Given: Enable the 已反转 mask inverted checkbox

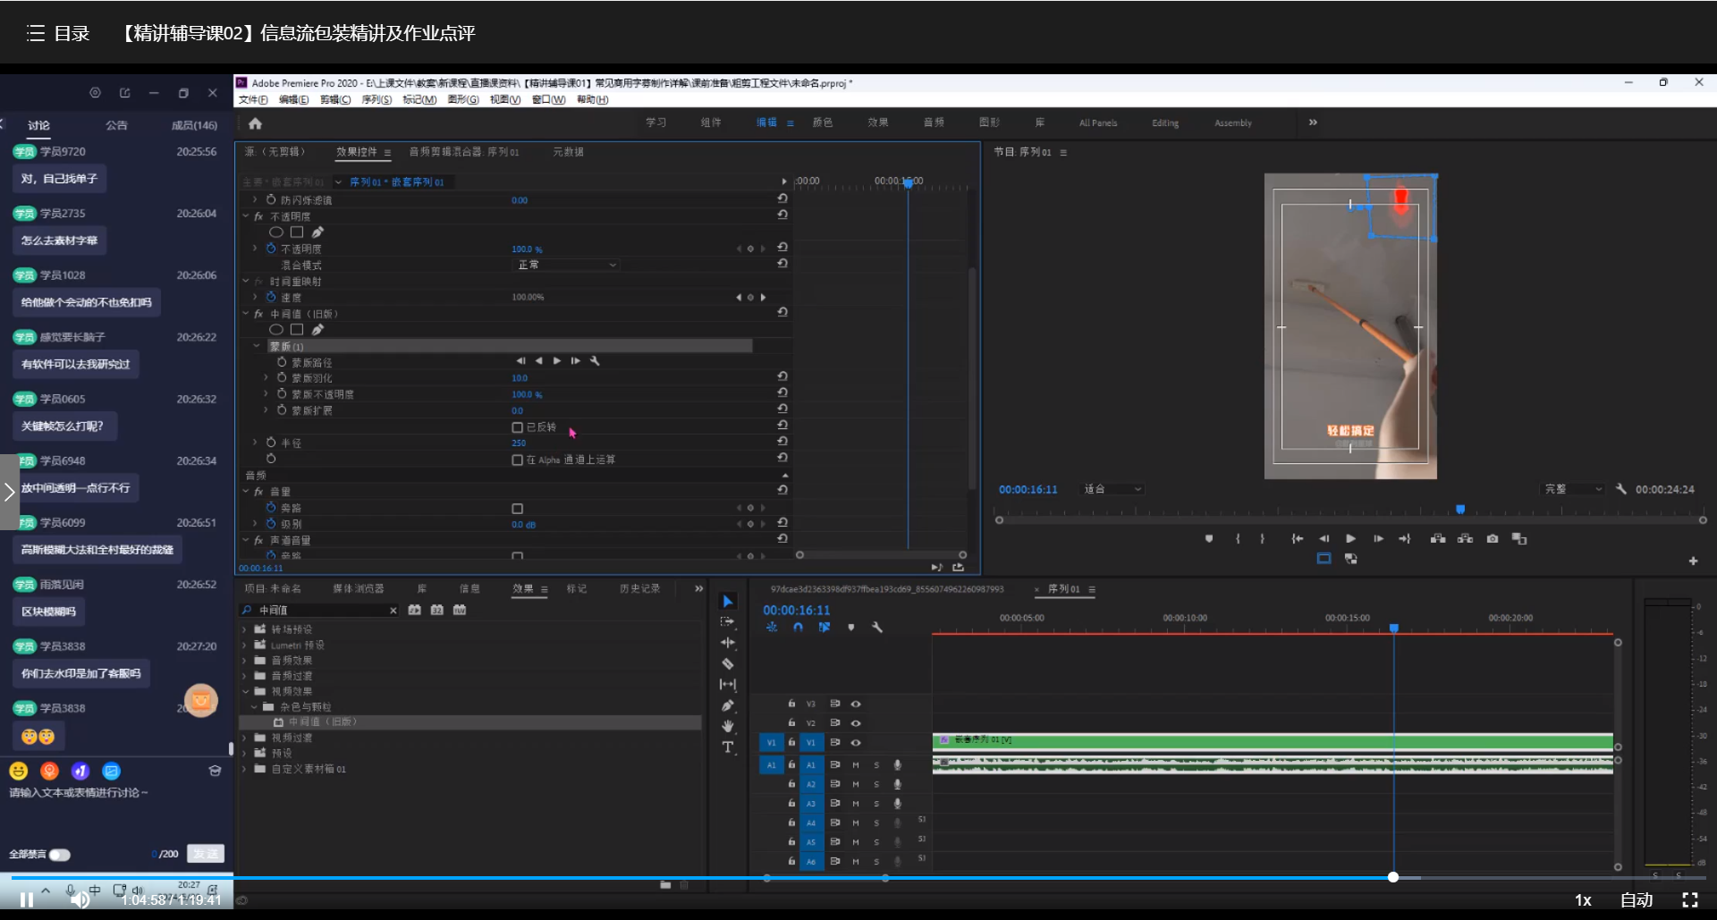Looking at the screenshot, I should [x=517, y=427].
